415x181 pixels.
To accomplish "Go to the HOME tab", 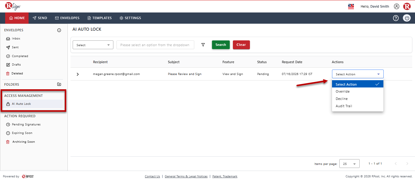I will (x=17, y=18).
